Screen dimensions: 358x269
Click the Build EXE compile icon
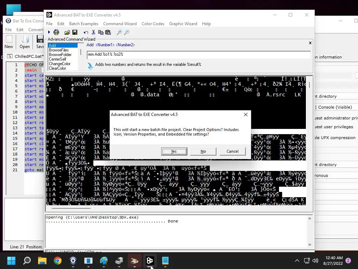pos(56,32)
